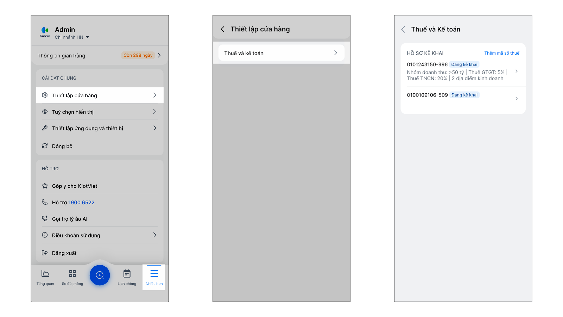Open the branch dropdown Chi nhánh HN

coord(72,37)
